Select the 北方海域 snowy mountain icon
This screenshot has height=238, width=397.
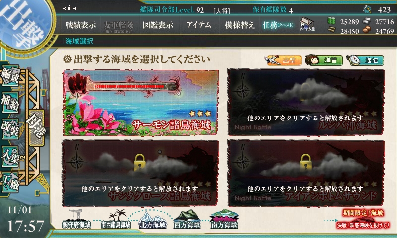tap(152, 220)
